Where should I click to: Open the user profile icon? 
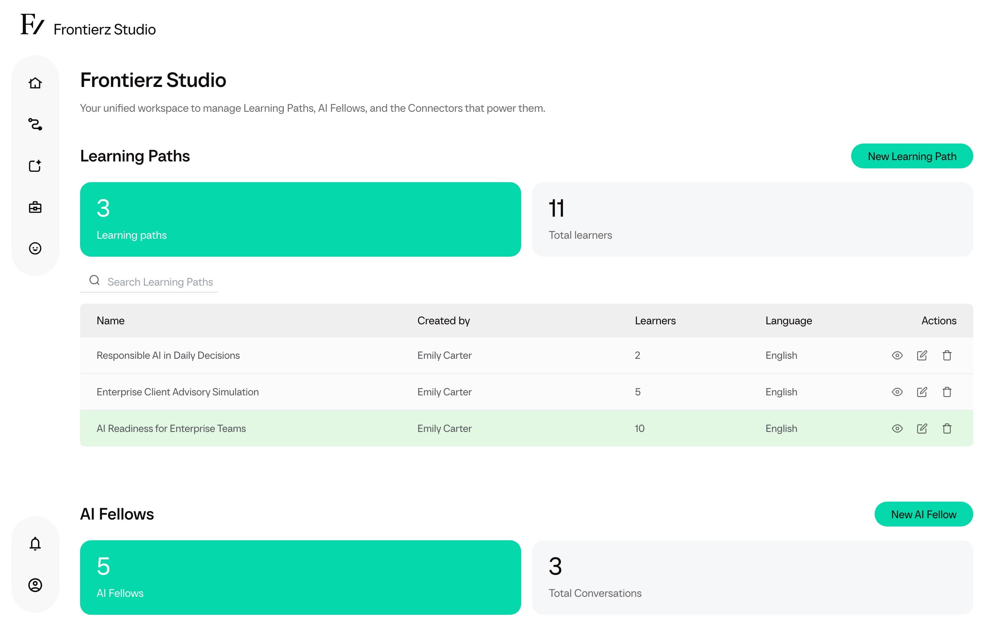35,585
